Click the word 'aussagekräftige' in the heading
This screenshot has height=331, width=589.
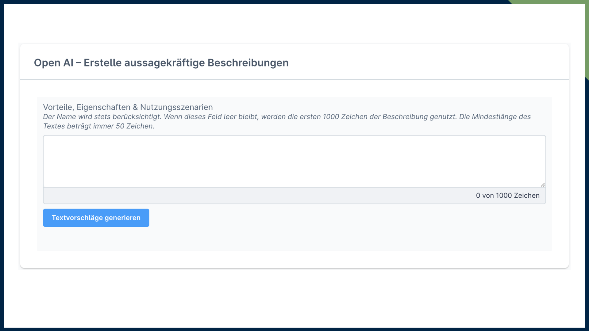click(164, 63)
